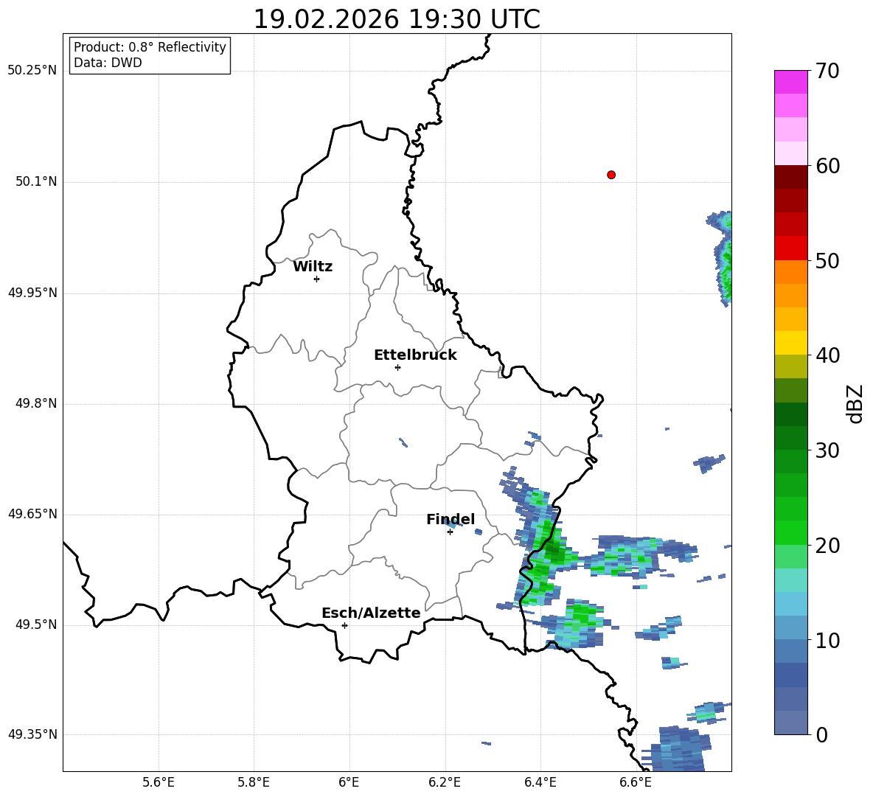873x797 pixels.
Task: Click the 49.35°N latitude label
Action: tap(32, 734)
